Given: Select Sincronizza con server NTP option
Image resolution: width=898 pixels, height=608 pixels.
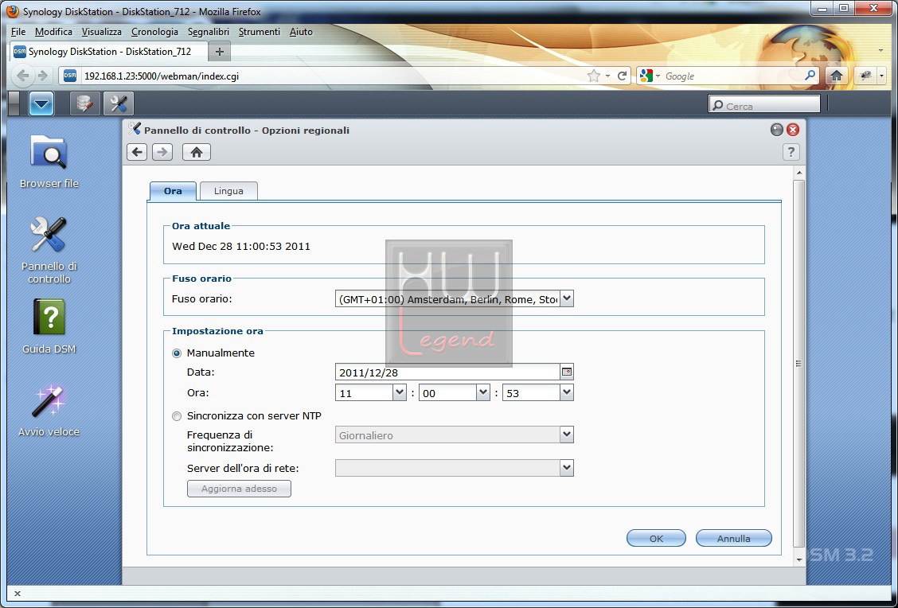Looking at the screenshot, I should [x=177, y=416].
